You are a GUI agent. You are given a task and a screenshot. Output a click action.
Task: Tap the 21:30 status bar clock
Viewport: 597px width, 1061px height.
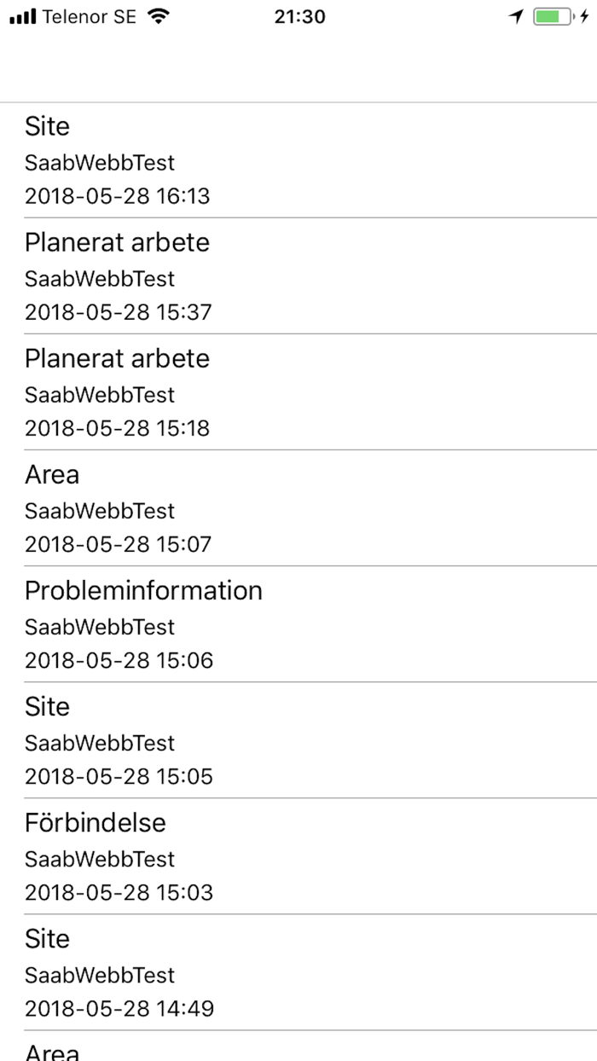[299, 17]
